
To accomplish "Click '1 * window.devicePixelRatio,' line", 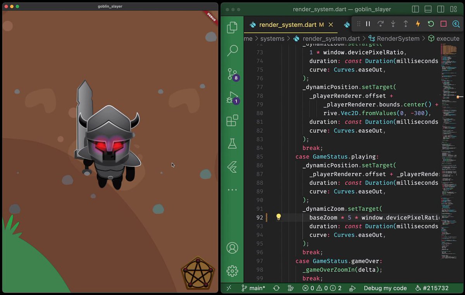I will point(358,52).
